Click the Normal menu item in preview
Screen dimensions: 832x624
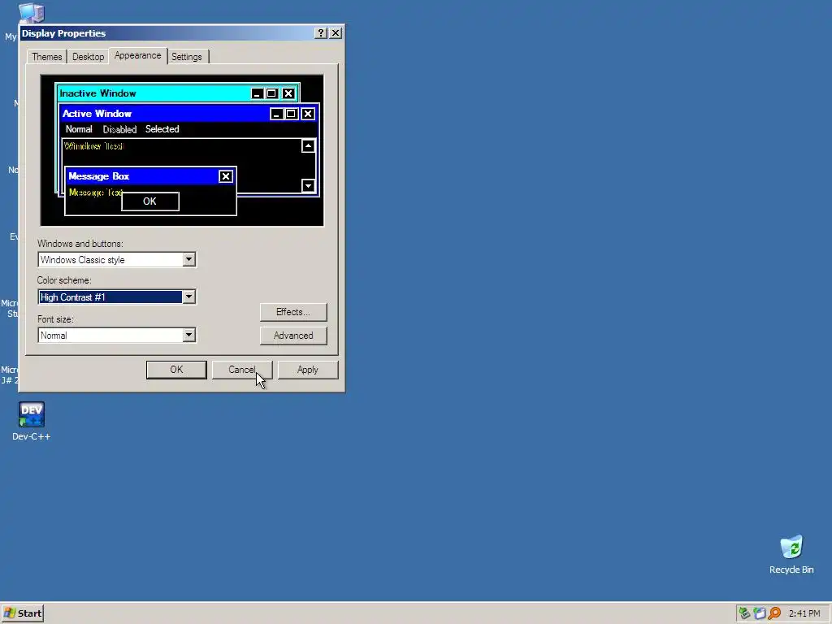coord(79,129)
